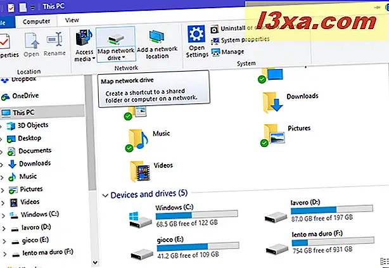Open Settings via the gear icon
This screenshot has height=268, width=389.
[x=196, y=34]
